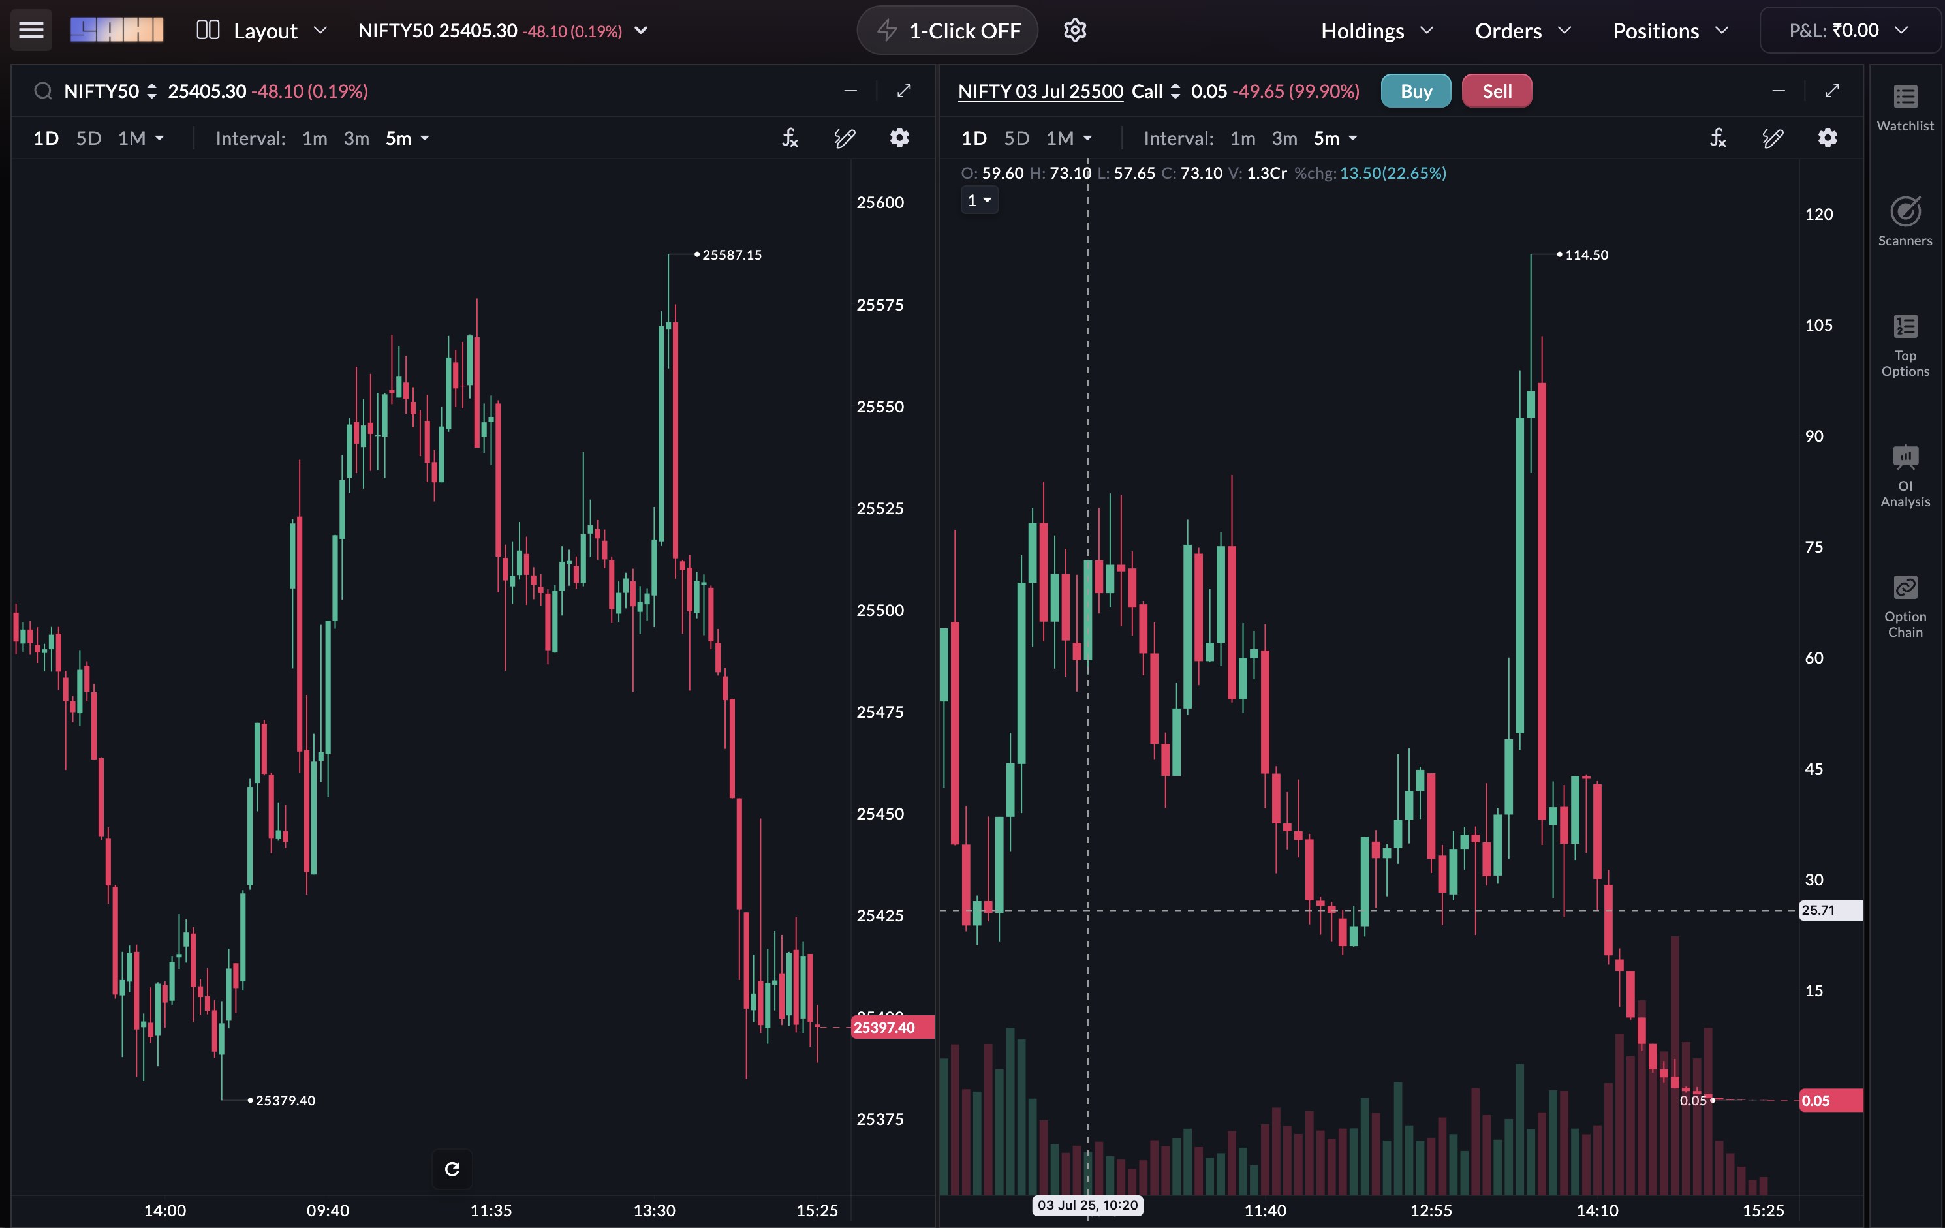Open indicators in option chart

(x=1718, y=138)
